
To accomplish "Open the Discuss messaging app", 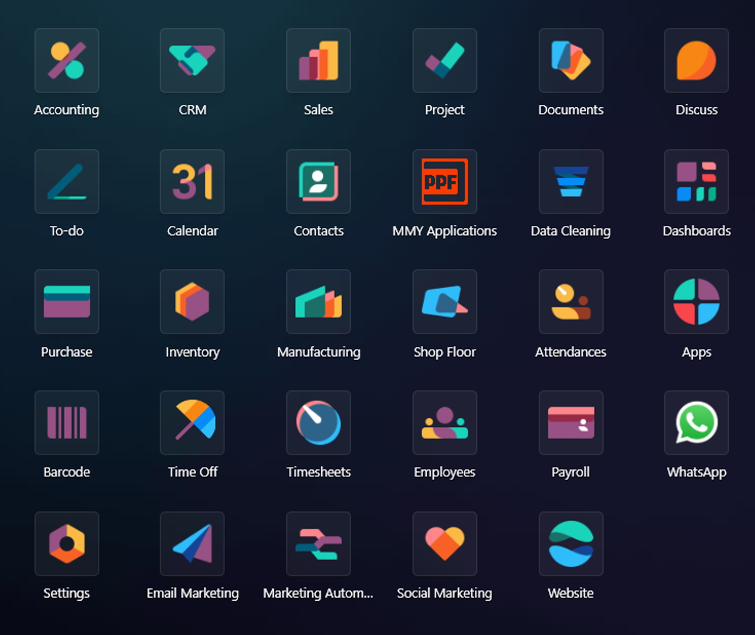I will click(696, 61).
